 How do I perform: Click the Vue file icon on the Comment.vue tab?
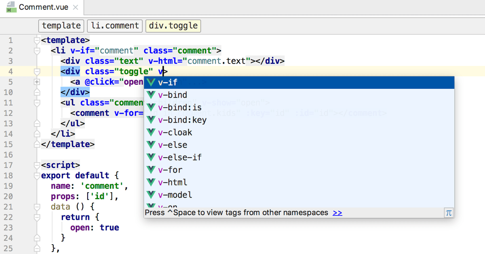tap(11, 7)
